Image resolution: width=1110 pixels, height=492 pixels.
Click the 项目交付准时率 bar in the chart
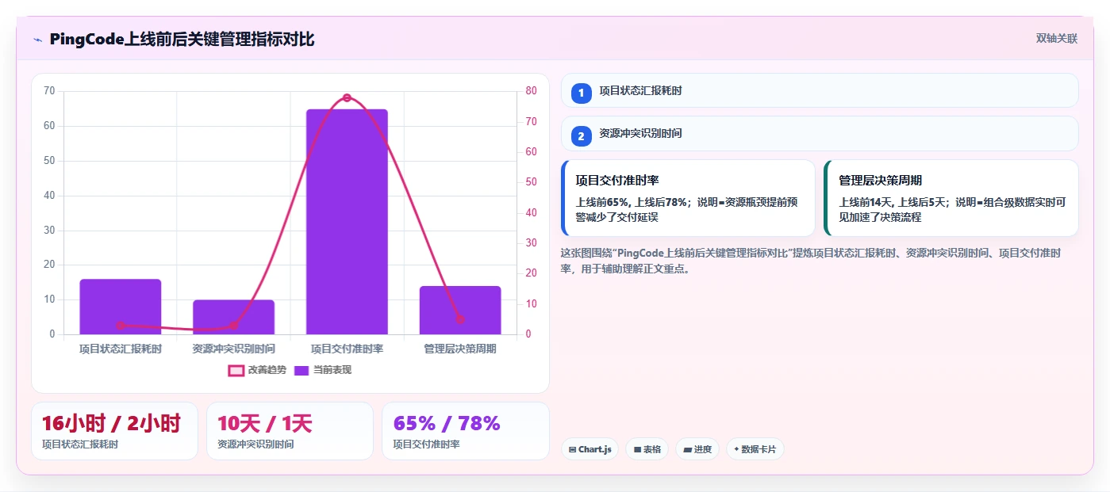[347, 222]
